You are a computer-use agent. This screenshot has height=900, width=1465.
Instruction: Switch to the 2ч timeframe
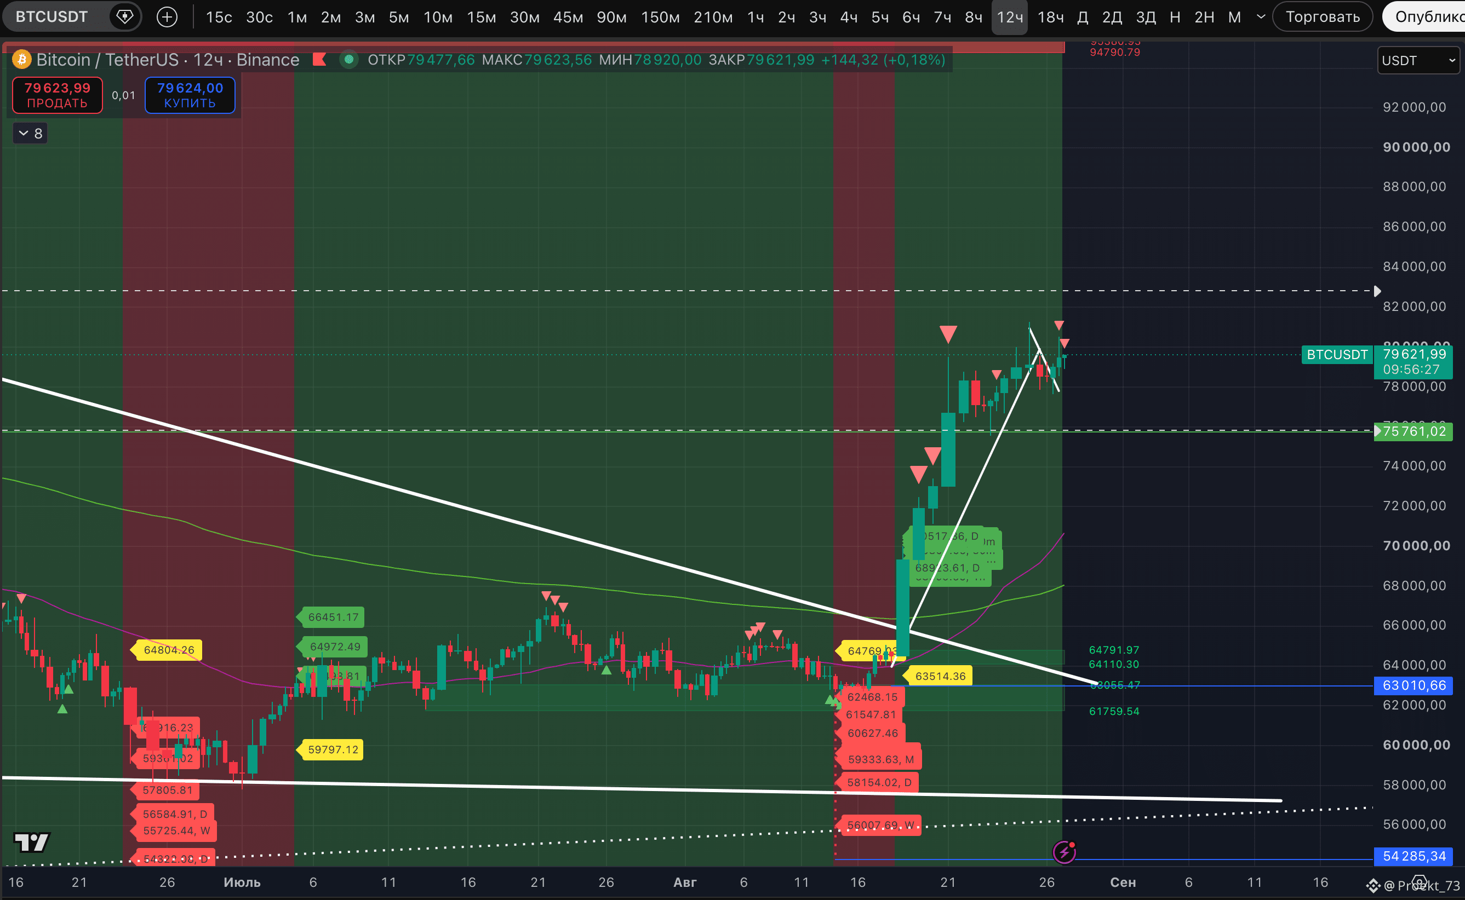[x=787, y=18]
